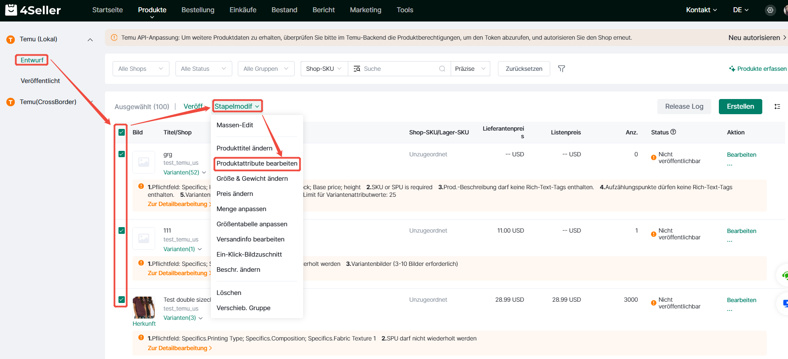This screenshot has width=788, height=359.
Task: Click status warning icon for grg row
Action: point(654,158)
